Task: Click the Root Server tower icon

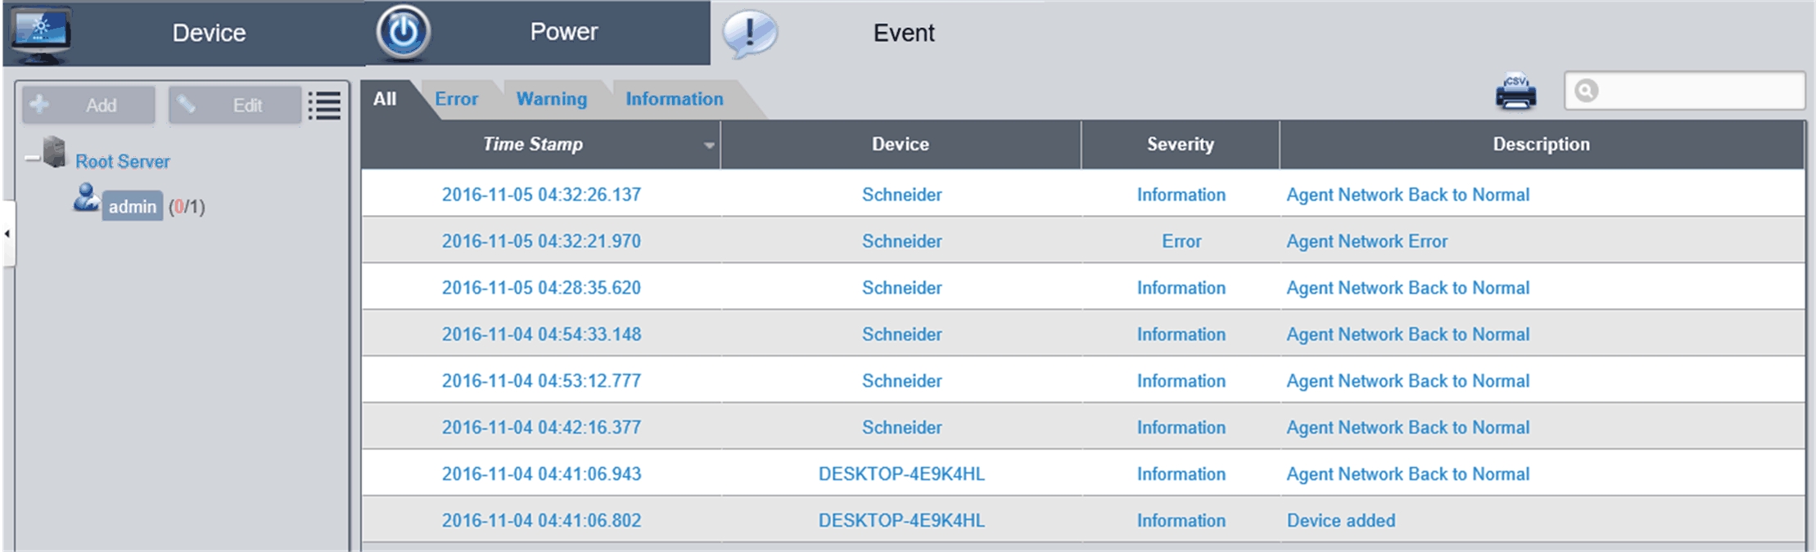Action: point(55,153)
